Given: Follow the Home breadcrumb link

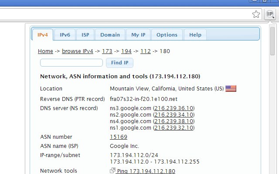Looking at the screenshot, I should (x=45, y=51).
